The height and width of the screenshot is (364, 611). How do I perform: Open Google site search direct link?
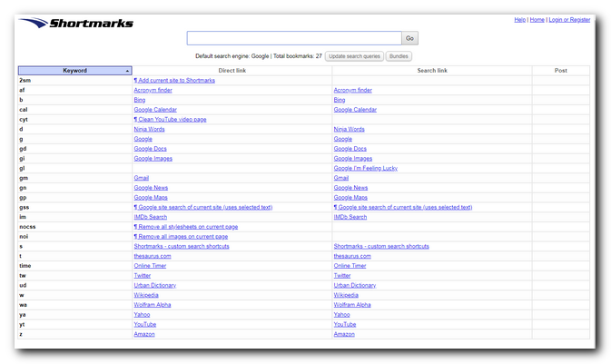pyautogui.click(x=203, y=207)
